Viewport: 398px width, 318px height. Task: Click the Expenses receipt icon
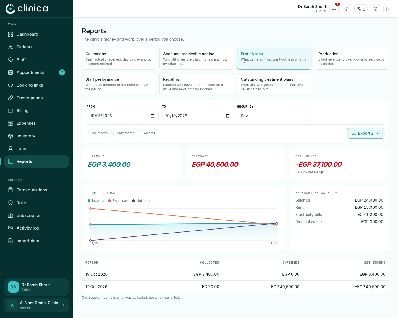point(11,123)
